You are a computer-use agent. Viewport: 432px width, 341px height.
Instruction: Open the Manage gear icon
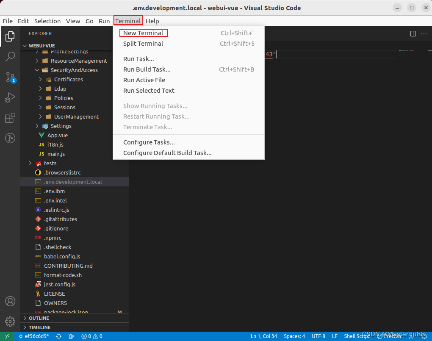pyautogui.click(x=10, y=322)
